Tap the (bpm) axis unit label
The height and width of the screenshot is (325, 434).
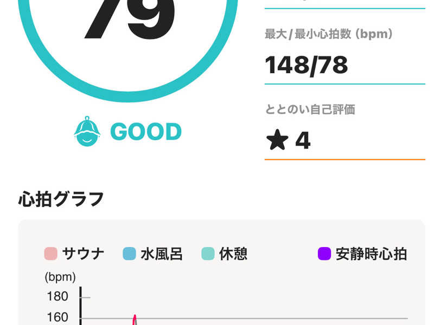point(60,277)
